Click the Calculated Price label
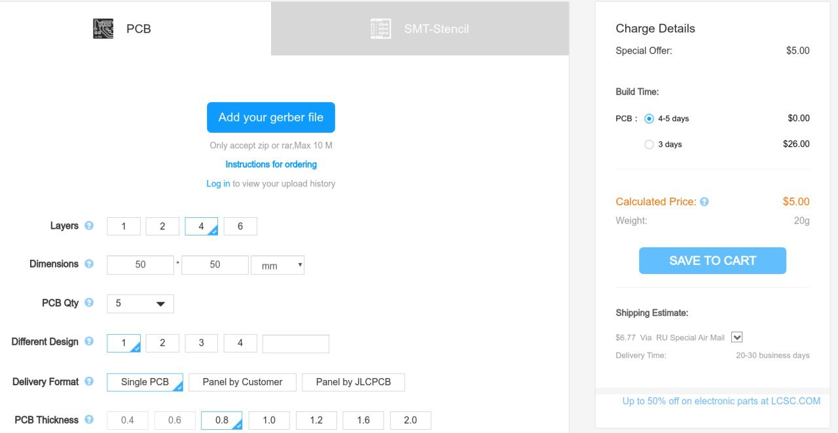Screen dimensions: 838x433 point(656,202)
